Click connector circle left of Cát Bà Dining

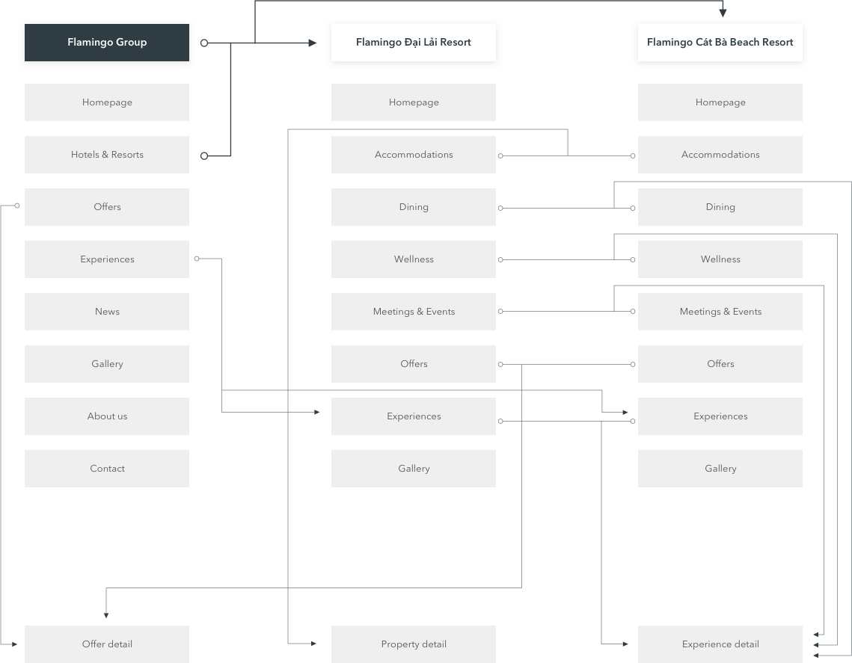pos(633,208)
